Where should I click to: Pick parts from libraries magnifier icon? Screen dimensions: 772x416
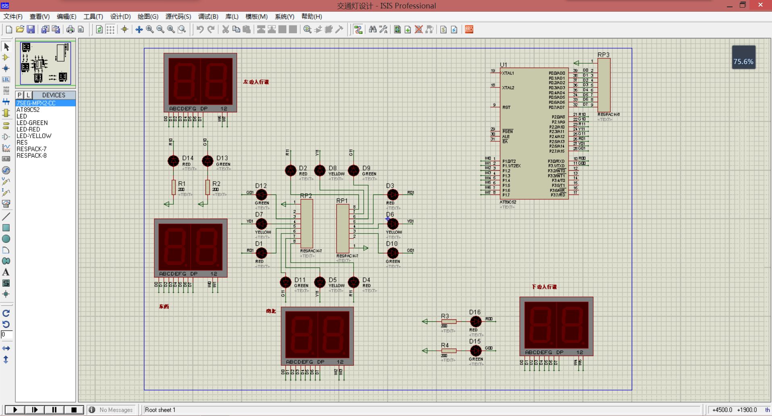pos(307,29)
